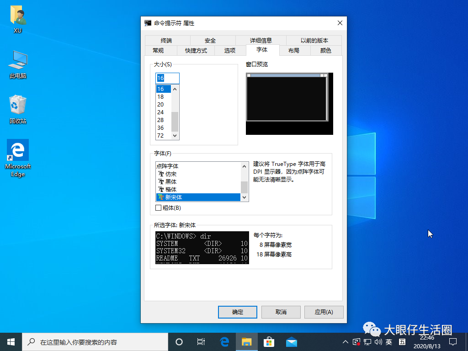Close the properties dialog
The image size is (468, 351).
(x=340, y=23)
